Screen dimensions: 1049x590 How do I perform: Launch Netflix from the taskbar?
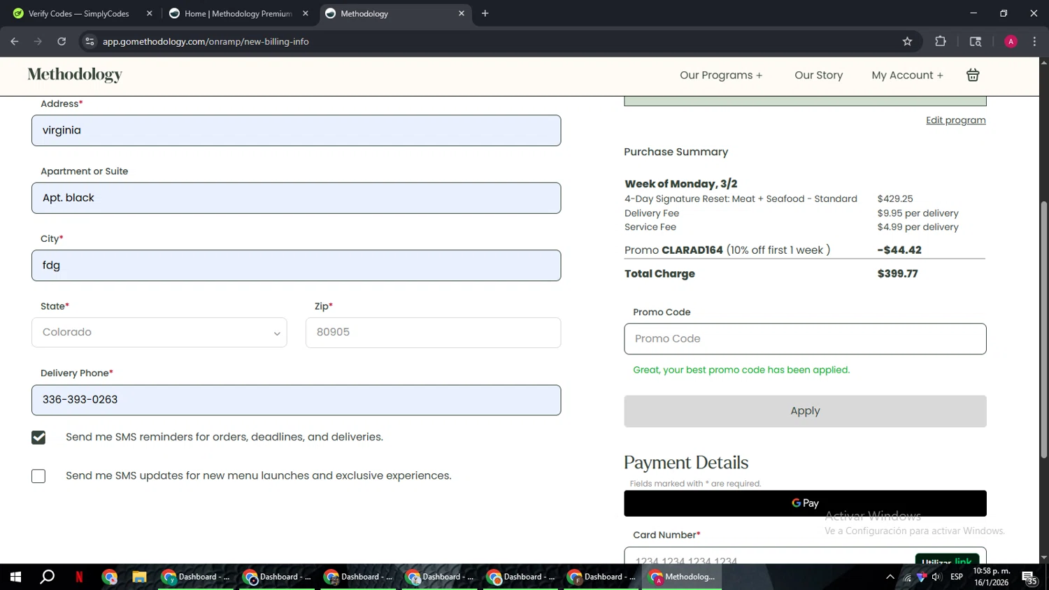pos(79,577)
